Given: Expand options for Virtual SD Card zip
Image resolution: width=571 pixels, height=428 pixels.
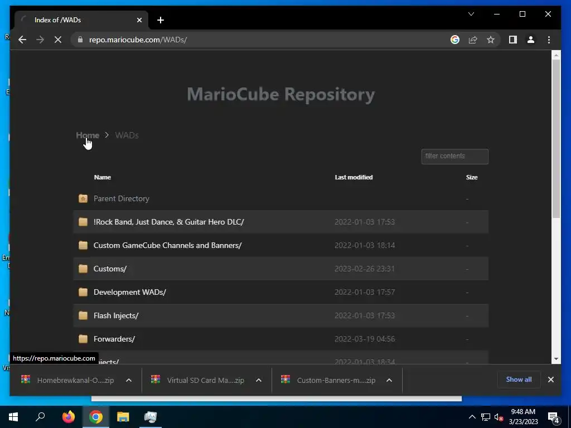Looking at the screenshot, I should [x=259, y=380].
